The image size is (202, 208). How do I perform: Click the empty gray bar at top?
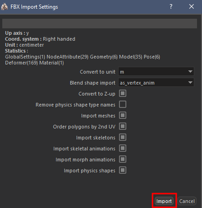point(99,23)
